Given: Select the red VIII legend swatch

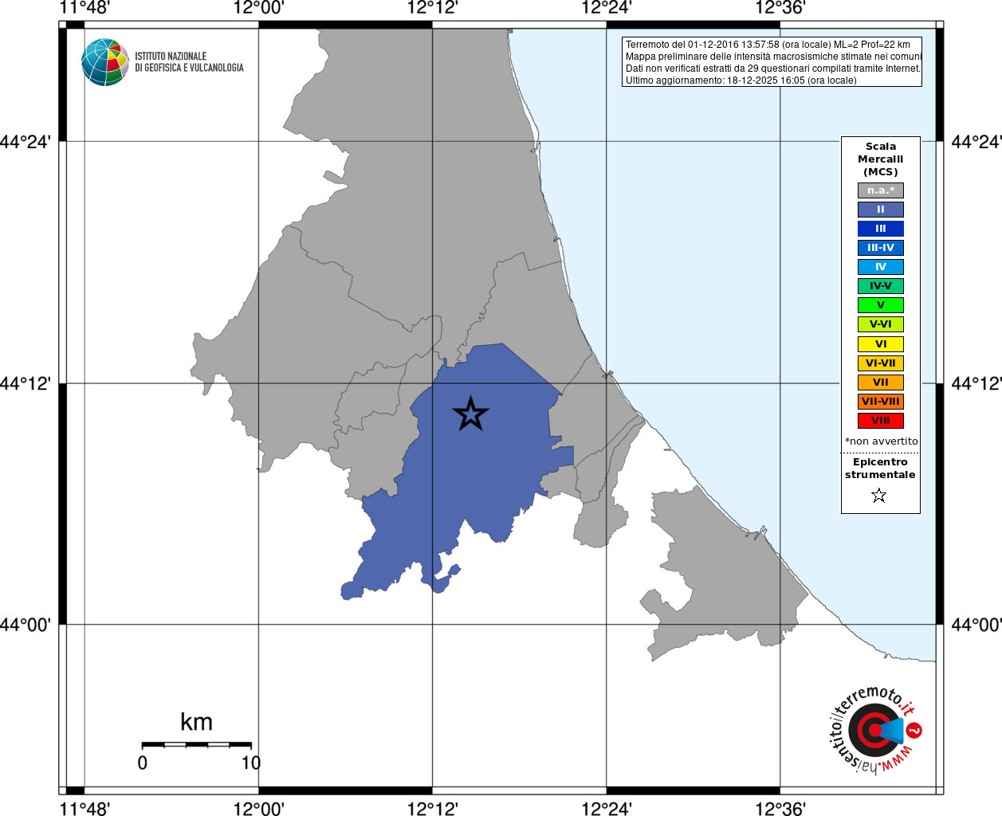Looking at the screenshot, I should pos(881,421).
